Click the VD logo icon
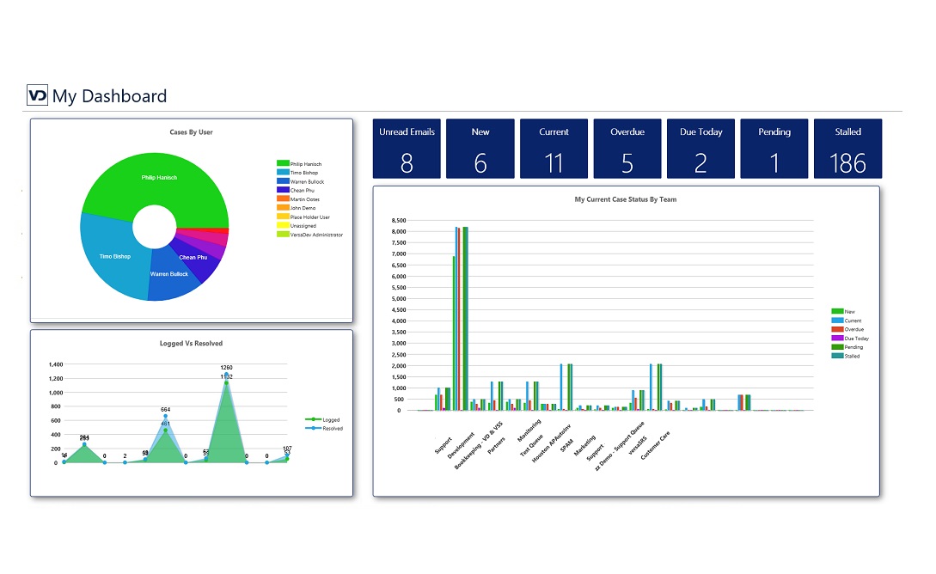Image resolution: width=936 pixels, height=574 pixels. point(37,95)
